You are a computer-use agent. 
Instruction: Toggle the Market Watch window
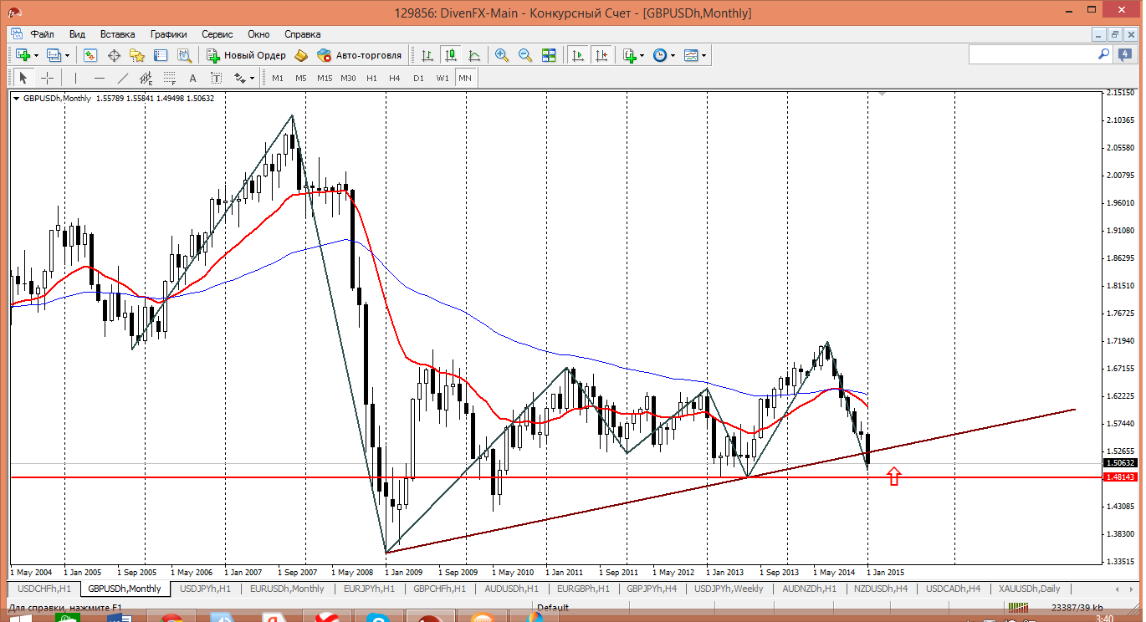[90, 55]
